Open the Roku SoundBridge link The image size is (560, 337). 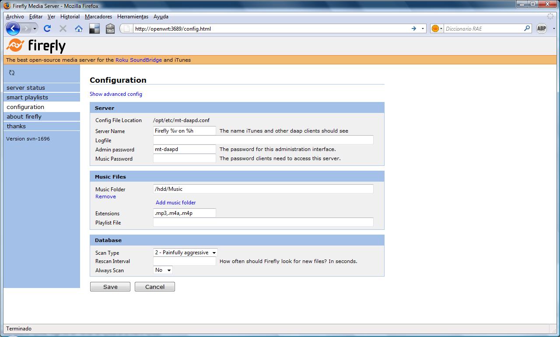(139, 60)
